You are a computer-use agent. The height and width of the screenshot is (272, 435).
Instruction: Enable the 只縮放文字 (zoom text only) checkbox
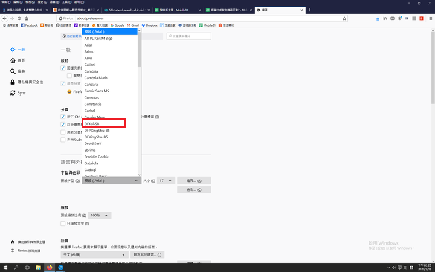[63, 224]
